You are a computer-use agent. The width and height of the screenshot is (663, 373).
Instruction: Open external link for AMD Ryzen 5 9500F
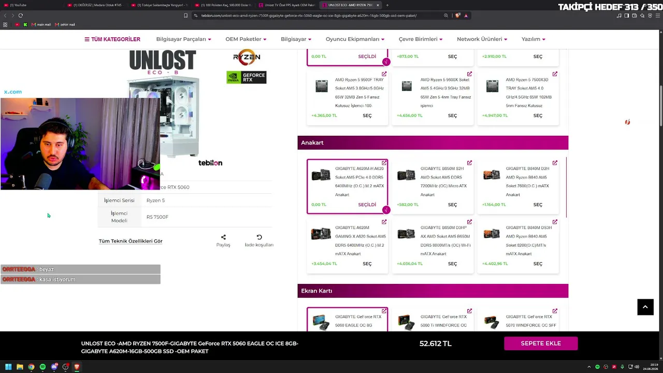[384, 74]
